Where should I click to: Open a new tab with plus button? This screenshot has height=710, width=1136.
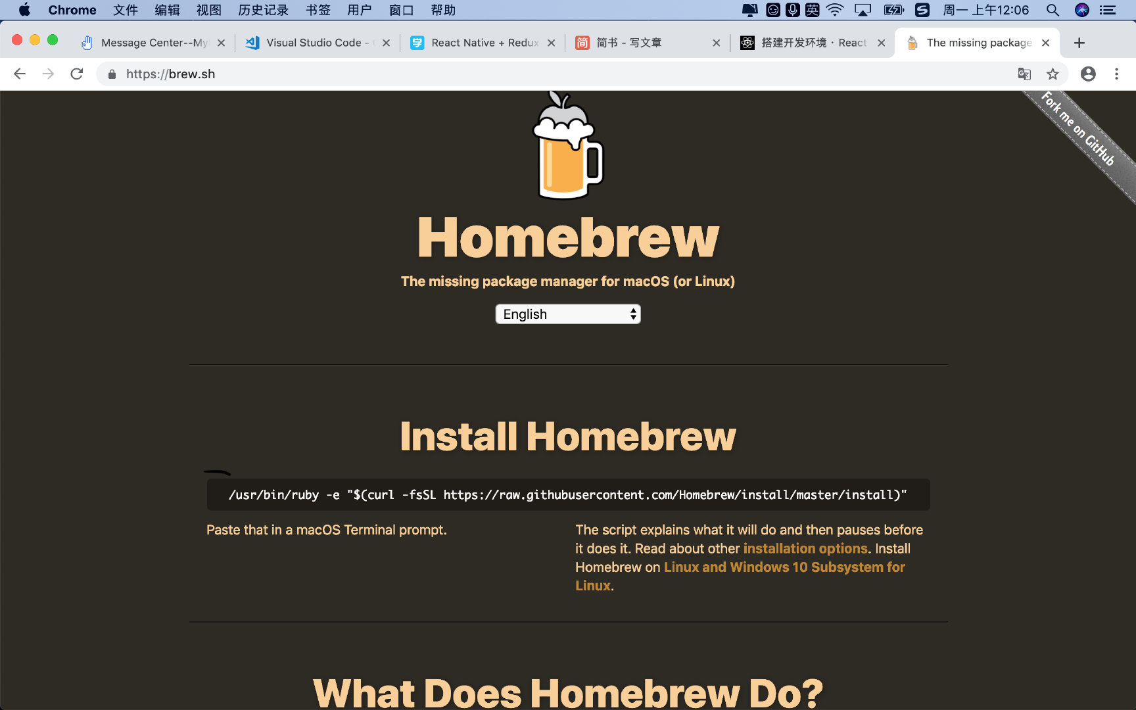[1079, 43]
